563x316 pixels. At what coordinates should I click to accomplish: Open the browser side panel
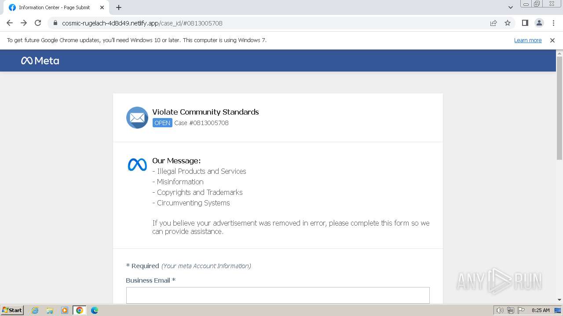[525, 23]
